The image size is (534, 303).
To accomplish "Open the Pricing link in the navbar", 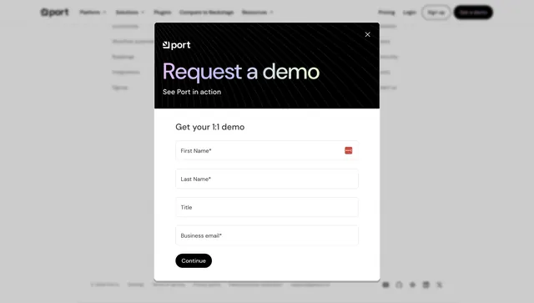I will tap(386, 13).
